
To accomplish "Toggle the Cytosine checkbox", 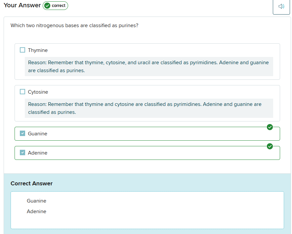I will pos(22,92).
